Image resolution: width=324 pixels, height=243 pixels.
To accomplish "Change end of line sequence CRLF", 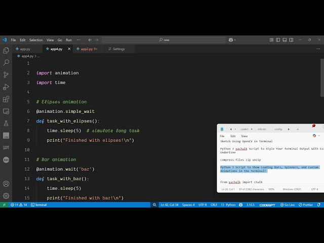I will [214, 205].
